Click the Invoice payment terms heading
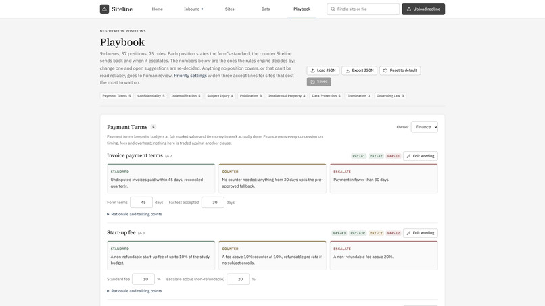Screen dimensions: 545x306 pyautogui.click(x=135, y=155)
